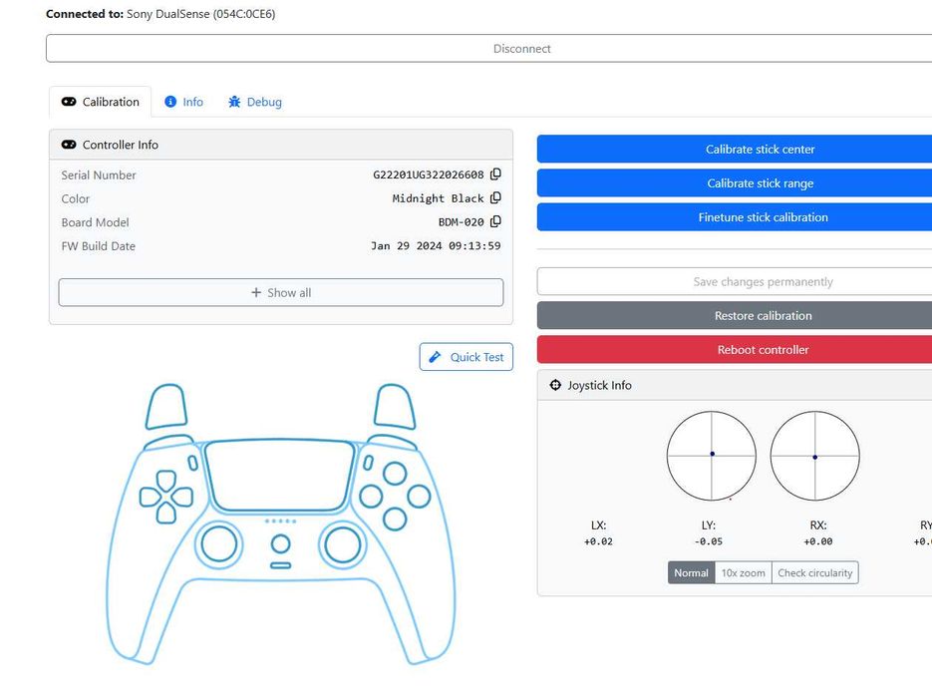Screen dimensions: 932x698
Task: Click the left analog stick on controller diagram
Action: point(218,544)
